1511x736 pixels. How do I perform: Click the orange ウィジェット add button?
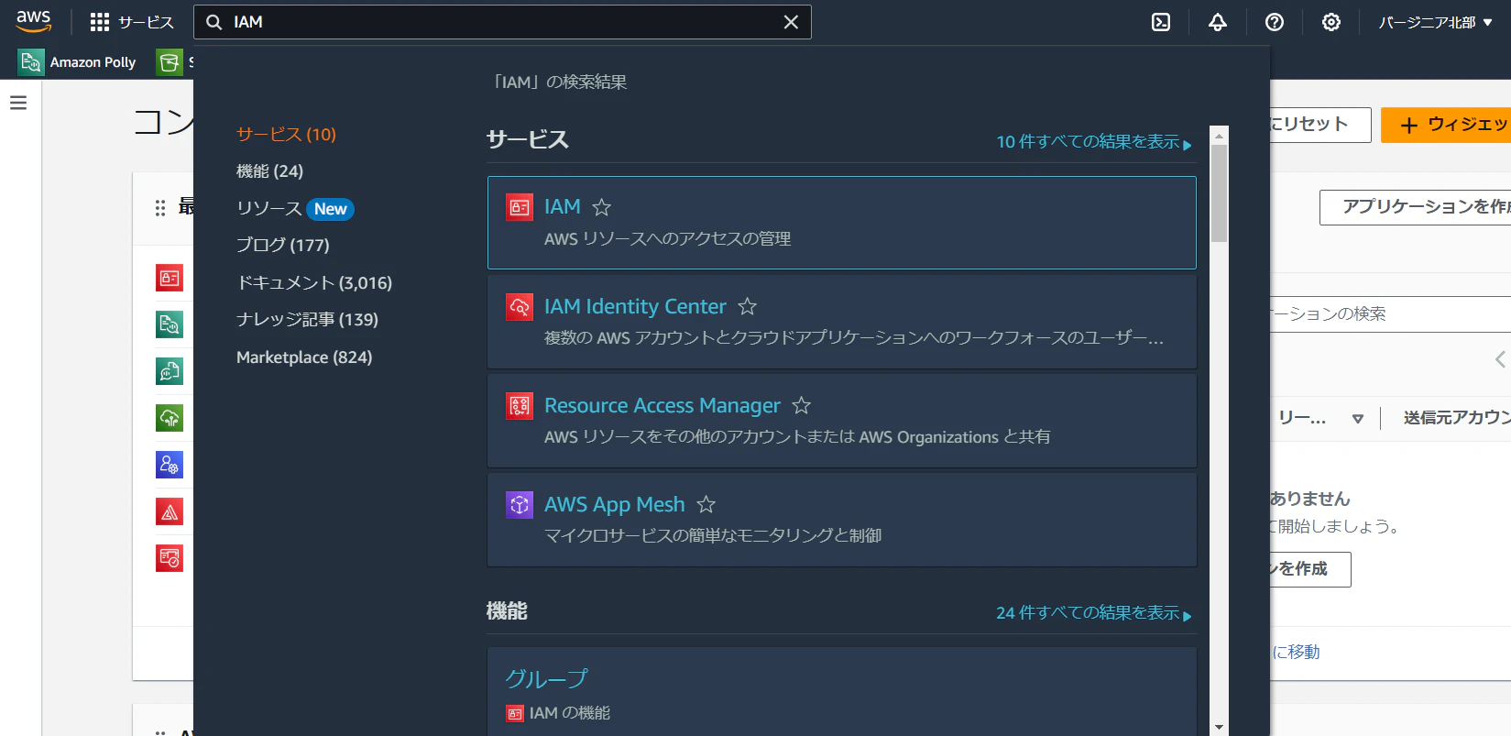click(1446, 125)
